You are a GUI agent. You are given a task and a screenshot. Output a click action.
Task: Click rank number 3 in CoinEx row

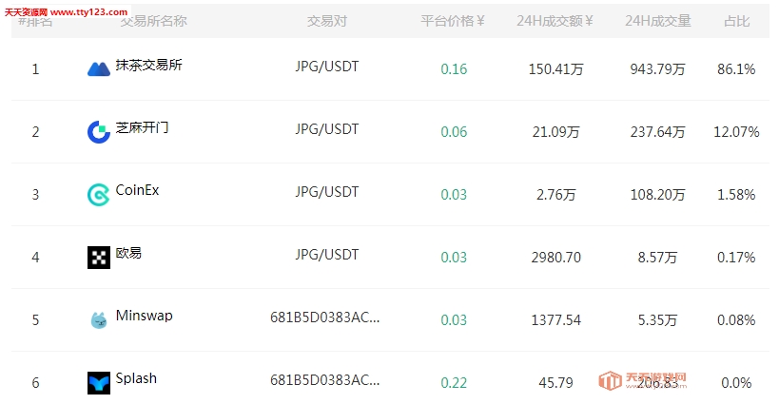[35, 195]
